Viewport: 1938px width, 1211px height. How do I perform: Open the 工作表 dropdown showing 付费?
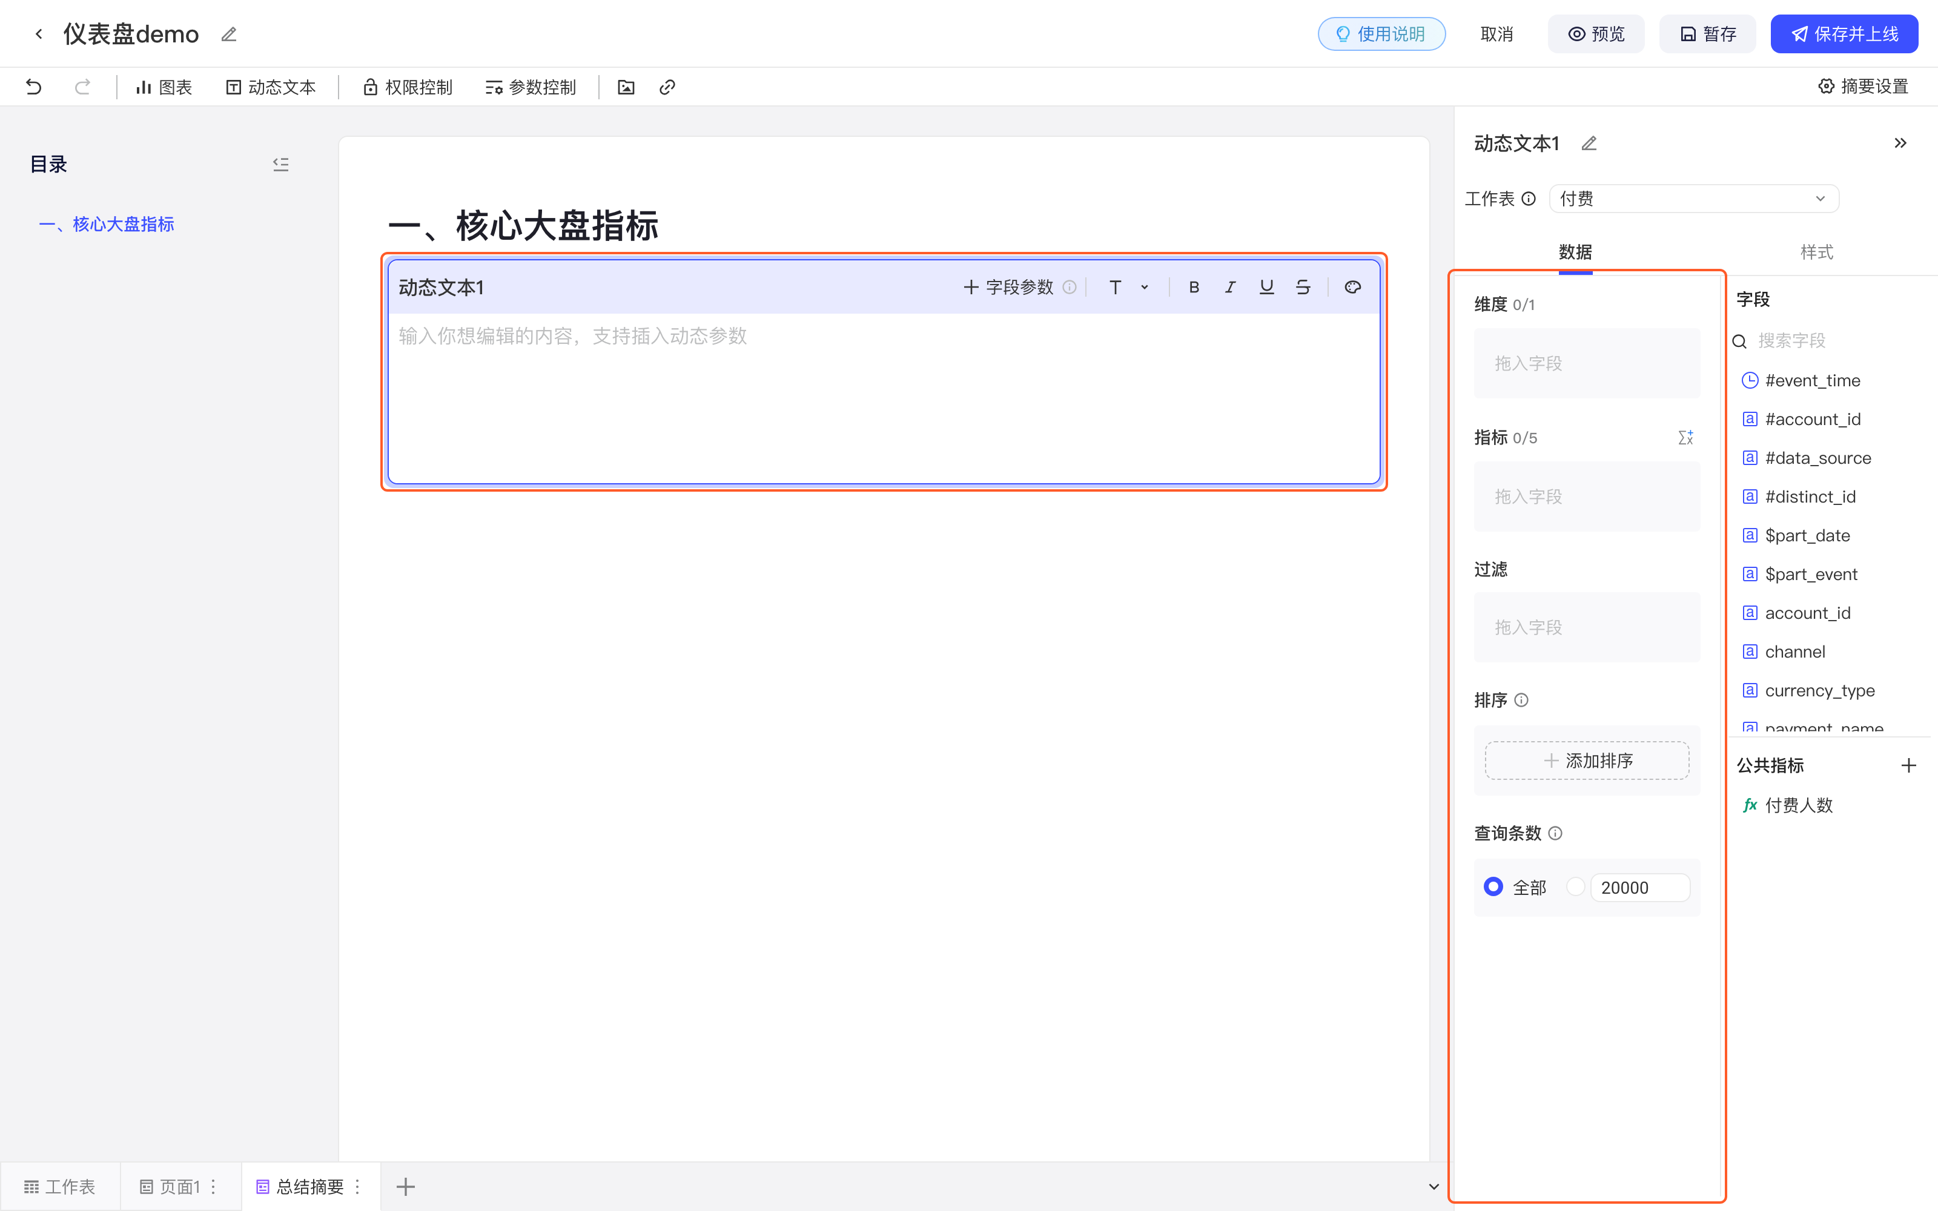pyautogui.click(x=1694, y=199)
